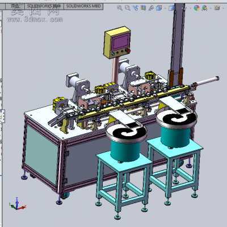This screenshot has width=227, height=227.
Task: Click the Zoom to Fit magnifier icon
Action: click(120, 8)
